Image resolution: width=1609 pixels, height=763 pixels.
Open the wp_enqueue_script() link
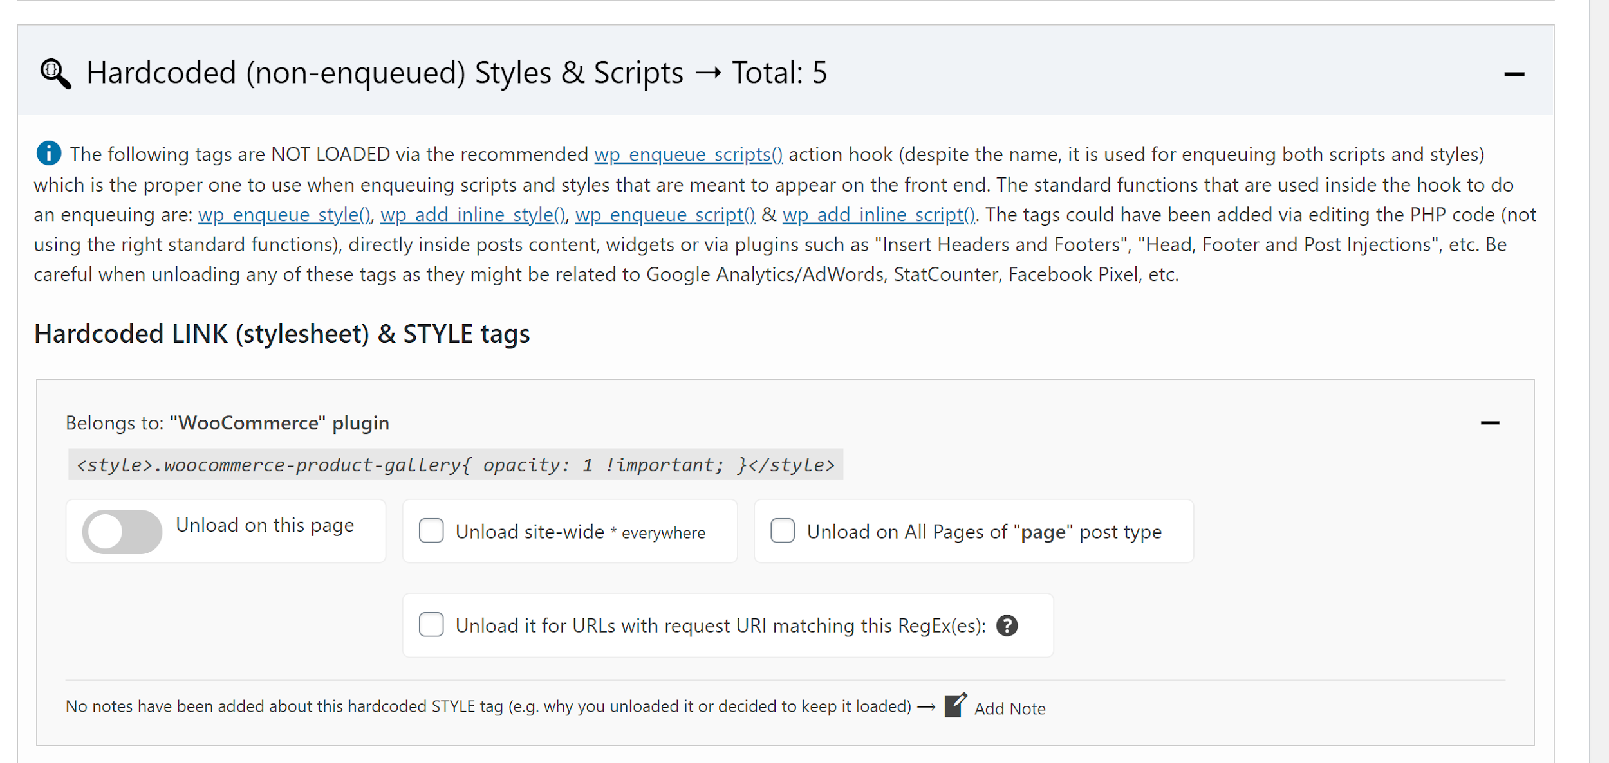(665, 215)
